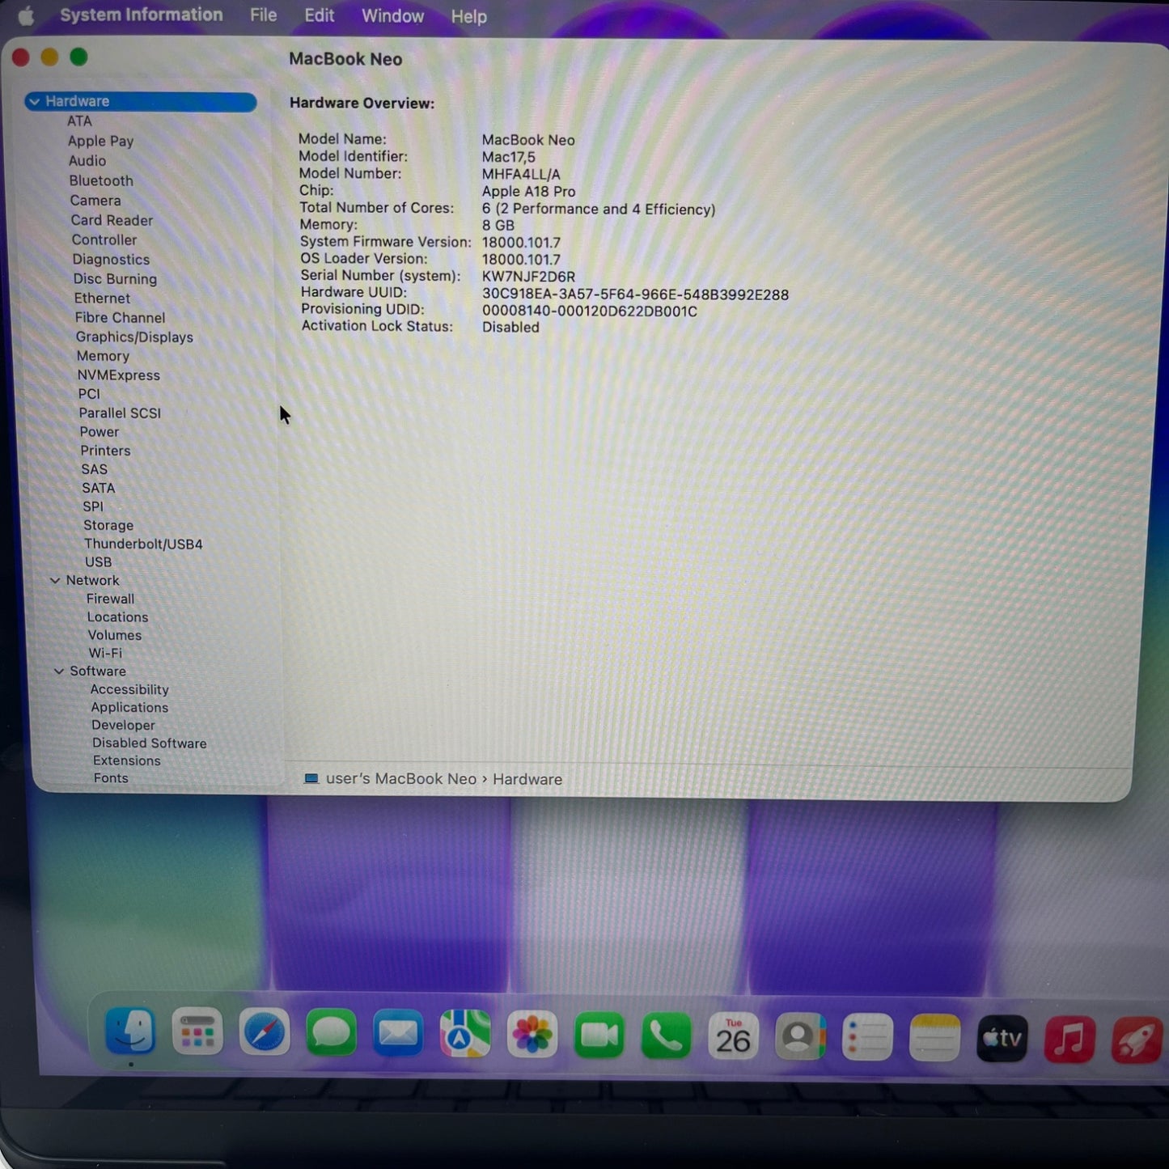This screenshot has width=1169, height=1169.
Task: Select Apple Pay in the sidebar
Action: point(100,141)
